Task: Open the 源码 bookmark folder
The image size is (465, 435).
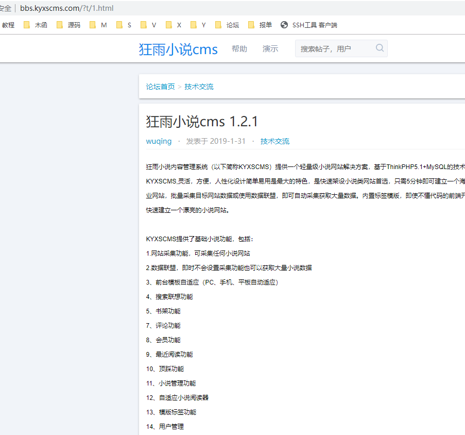Action: [x=68, y=25]
